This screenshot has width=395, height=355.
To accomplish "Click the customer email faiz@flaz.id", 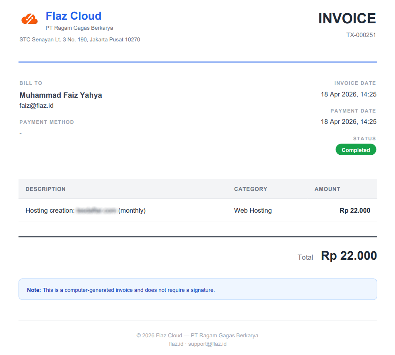I will tap(36, 106).
